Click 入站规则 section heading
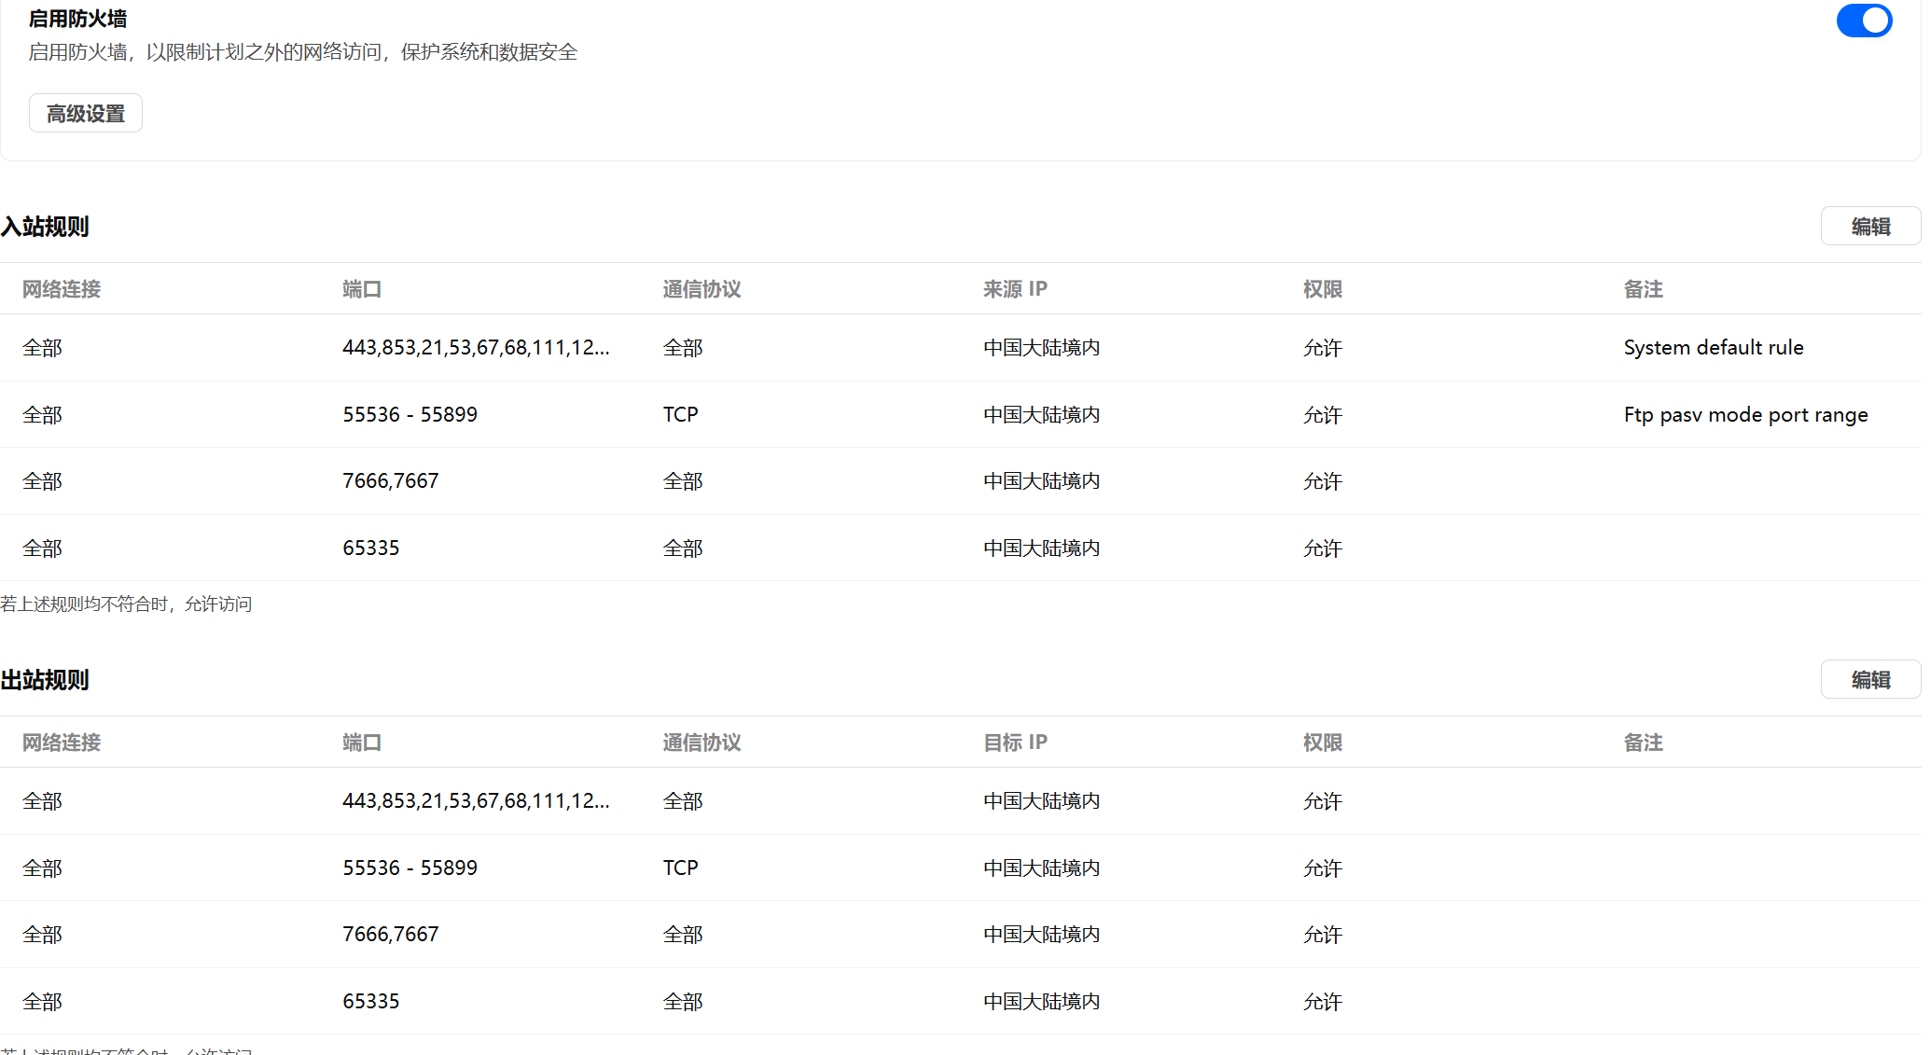The width and height of the screenshot is (1931, 1055). click(45, 227)
